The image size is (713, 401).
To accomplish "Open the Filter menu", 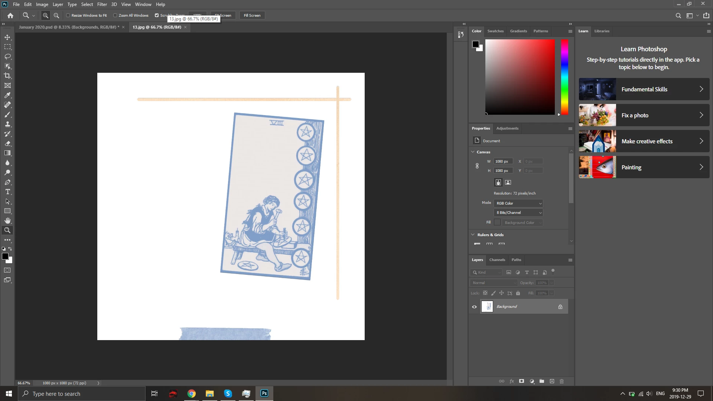I will tap(102, 4).
